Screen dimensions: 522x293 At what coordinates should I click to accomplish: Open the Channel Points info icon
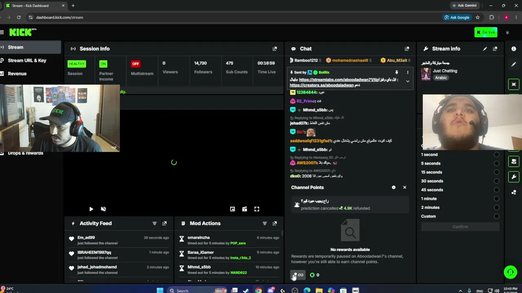coord(394,187)
